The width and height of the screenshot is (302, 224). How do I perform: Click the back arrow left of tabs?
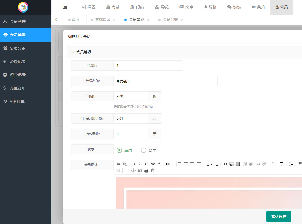point(56,20)
